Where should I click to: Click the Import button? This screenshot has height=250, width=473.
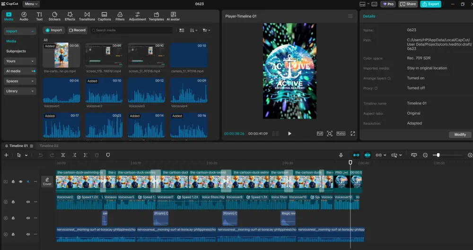pos(53,30)
